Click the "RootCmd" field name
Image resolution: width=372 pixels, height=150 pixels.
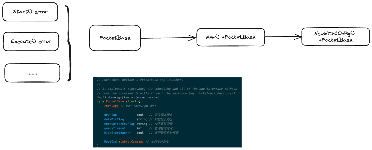(110, 142)
